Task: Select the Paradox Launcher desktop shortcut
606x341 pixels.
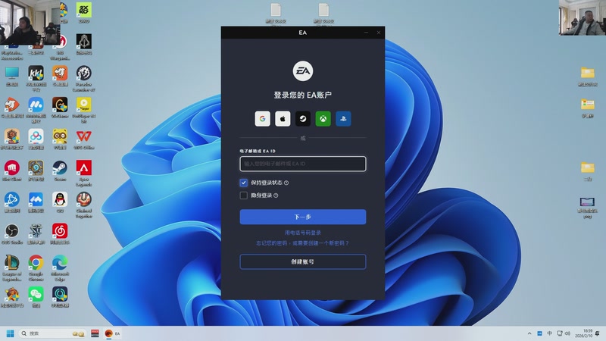Action: click(84, 79)
